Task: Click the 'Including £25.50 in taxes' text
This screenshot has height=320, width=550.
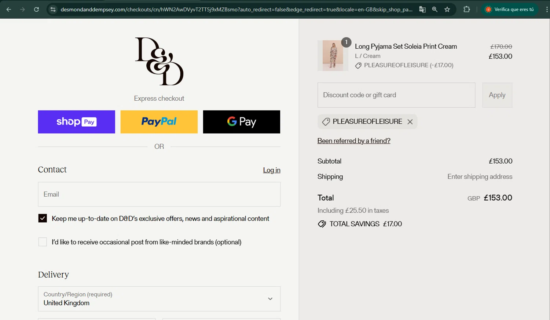Action: pyautogui.click(x=353, y=211)
